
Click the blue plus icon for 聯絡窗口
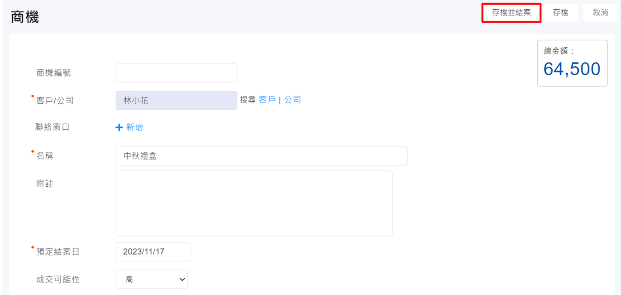[x=119, y=127]
